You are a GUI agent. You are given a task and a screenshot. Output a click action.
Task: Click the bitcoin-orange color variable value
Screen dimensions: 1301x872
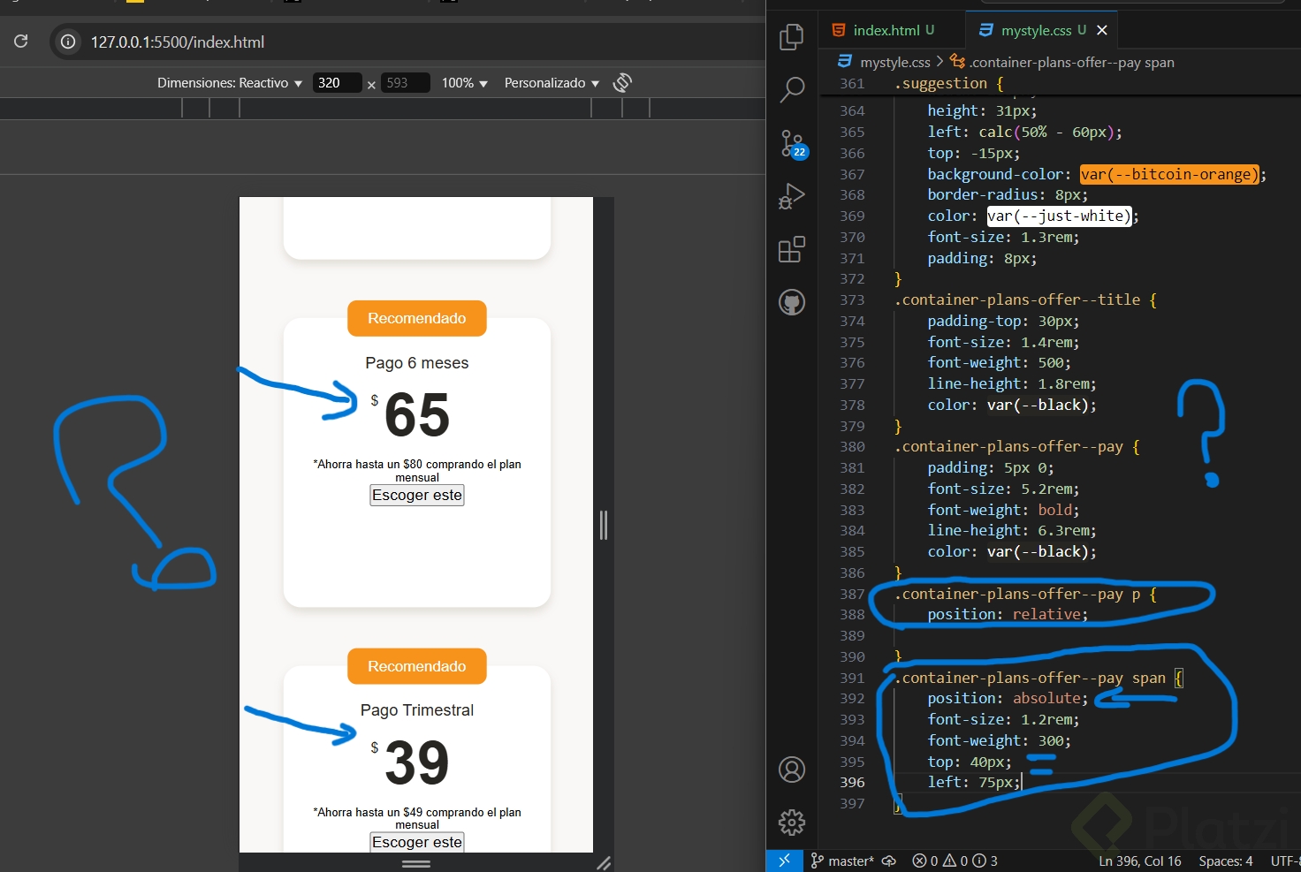pyautogui.click(x=1168, y=175)
